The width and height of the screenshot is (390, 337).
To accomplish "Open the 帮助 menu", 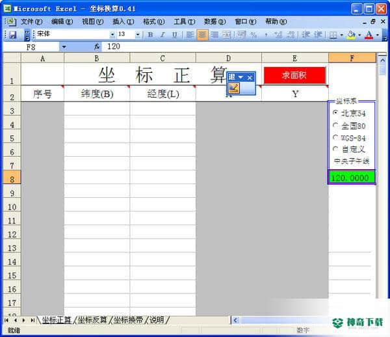I will tap(276, 22).
